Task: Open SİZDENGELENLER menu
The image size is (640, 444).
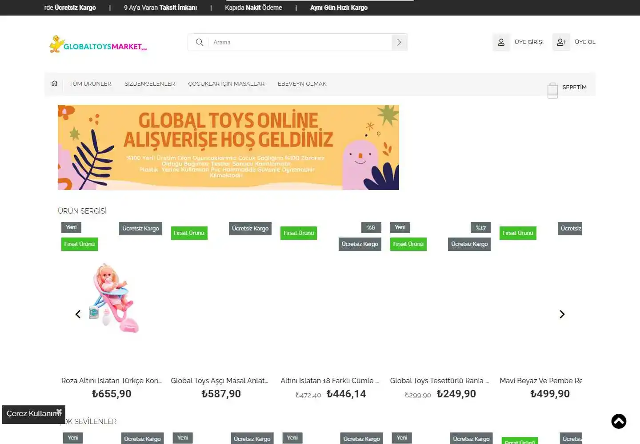Action: coord(150,84)
